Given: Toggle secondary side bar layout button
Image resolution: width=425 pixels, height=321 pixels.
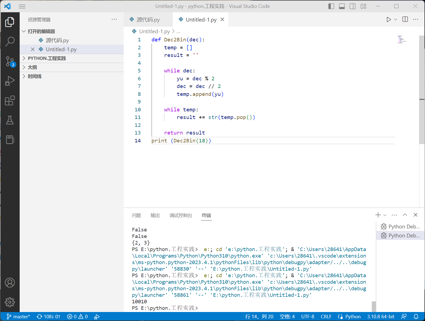Looking at the screenshot, I should pos(353,6).
